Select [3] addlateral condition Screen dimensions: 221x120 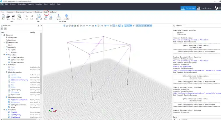[x=15, y=117]
